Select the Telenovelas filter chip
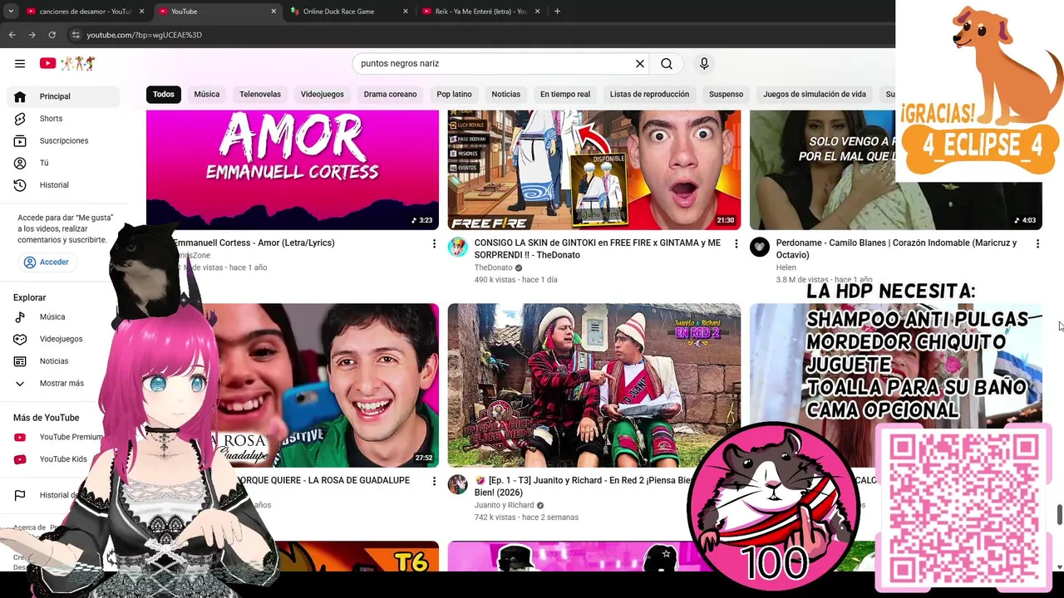The height and width of the screenshot is (598, 1064). tap(260, 95)
